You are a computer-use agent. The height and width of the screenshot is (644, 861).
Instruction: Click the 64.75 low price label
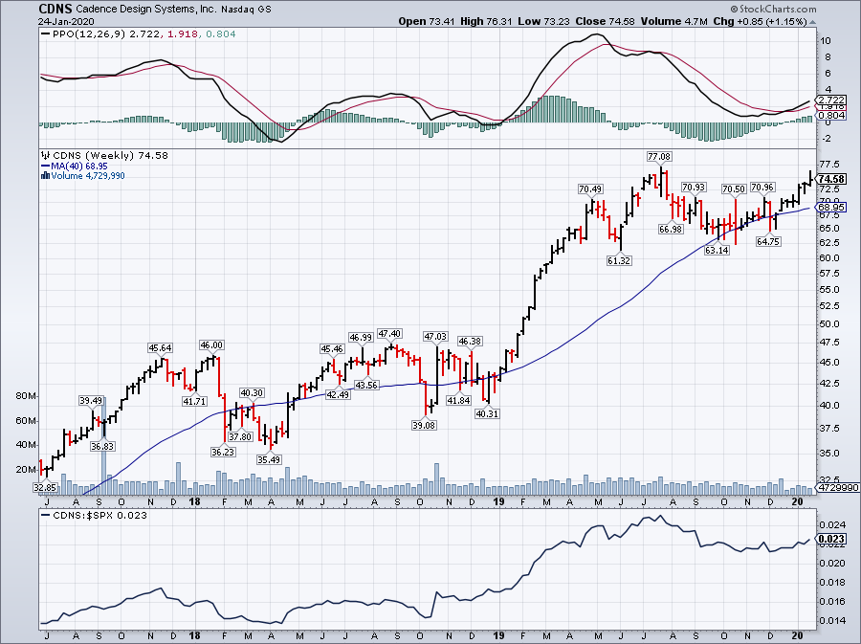click(x=768, y=241)
